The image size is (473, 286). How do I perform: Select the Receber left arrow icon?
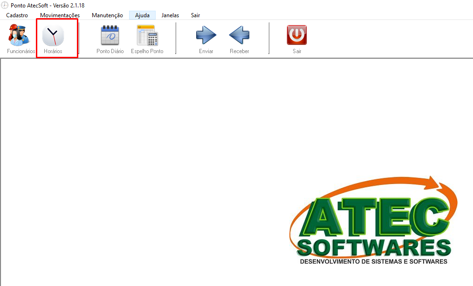(x=239, y=35)
